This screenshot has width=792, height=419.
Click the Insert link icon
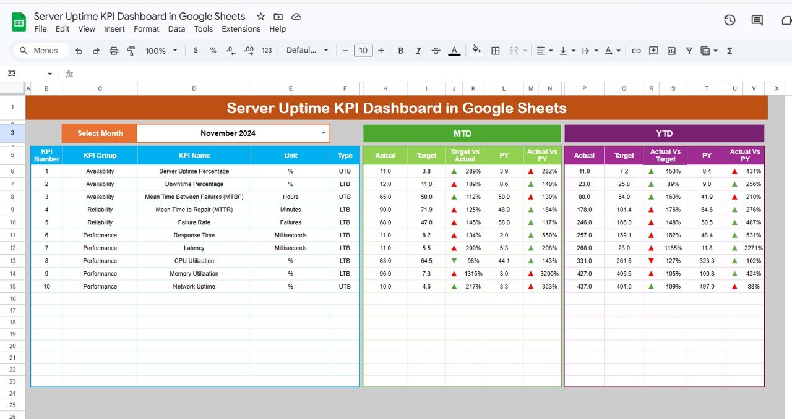(635, 51)
